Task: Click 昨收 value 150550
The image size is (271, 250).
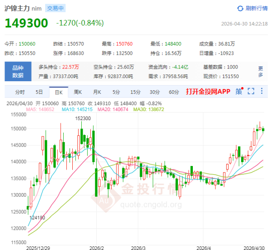Action: (x=27, y=53)
